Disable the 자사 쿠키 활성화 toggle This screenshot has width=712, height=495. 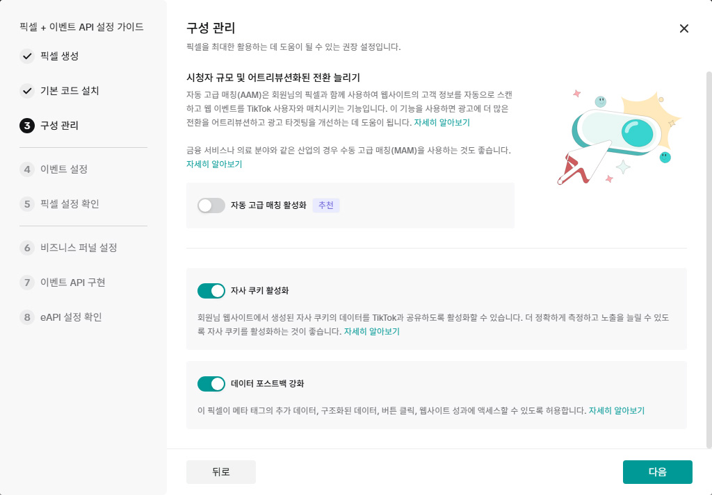tap(211, 291)
